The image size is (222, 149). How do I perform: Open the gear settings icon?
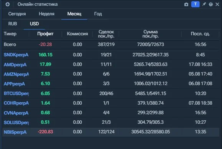click(x=210, y=4)
